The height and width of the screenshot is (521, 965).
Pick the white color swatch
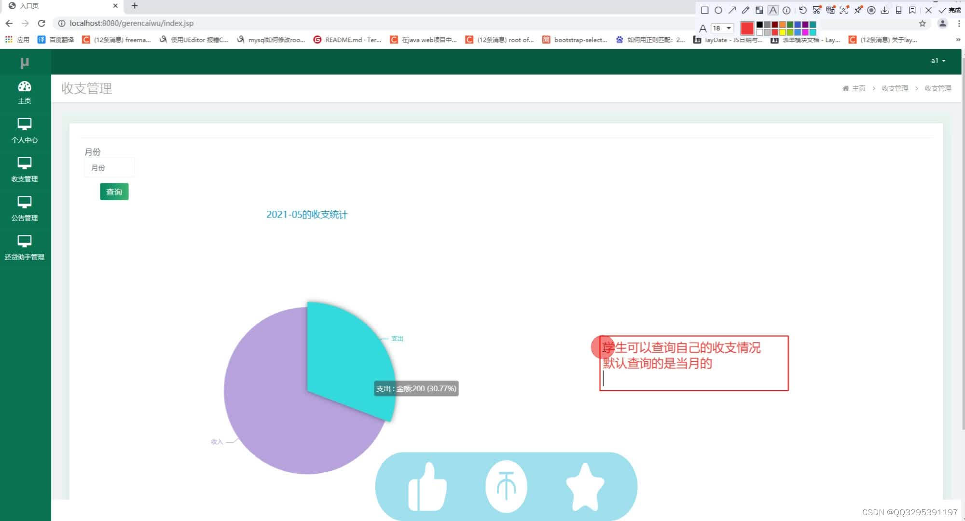point(759,32)
